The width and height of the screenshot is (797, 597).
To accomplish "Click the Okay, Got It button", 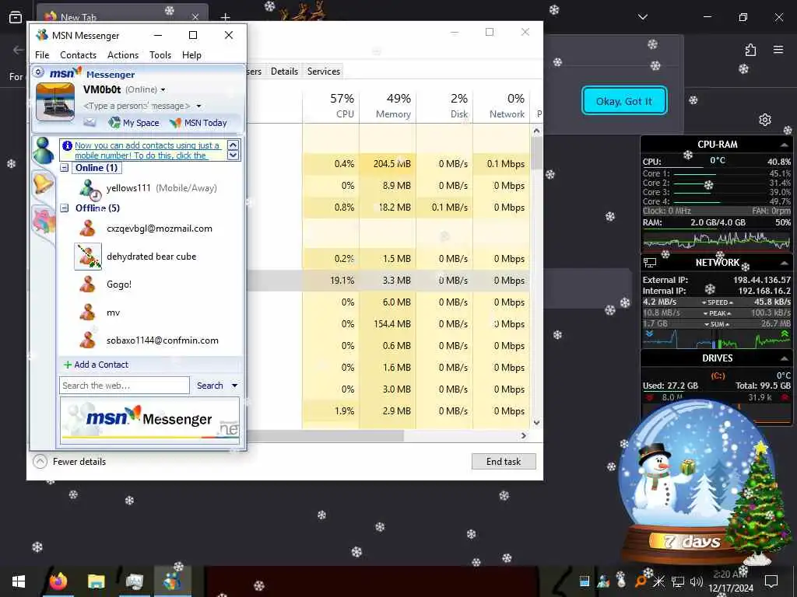I will point(624,101).
